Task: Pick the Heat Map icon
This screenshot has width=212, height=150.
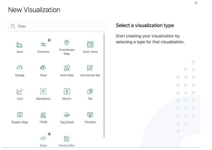Action: pyautogui.click(x=67, y=68)
